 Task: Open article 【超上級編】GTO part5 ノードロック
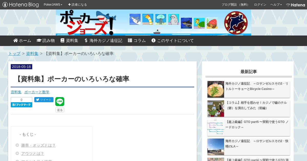pyautogui.click(x=257, y=125)
